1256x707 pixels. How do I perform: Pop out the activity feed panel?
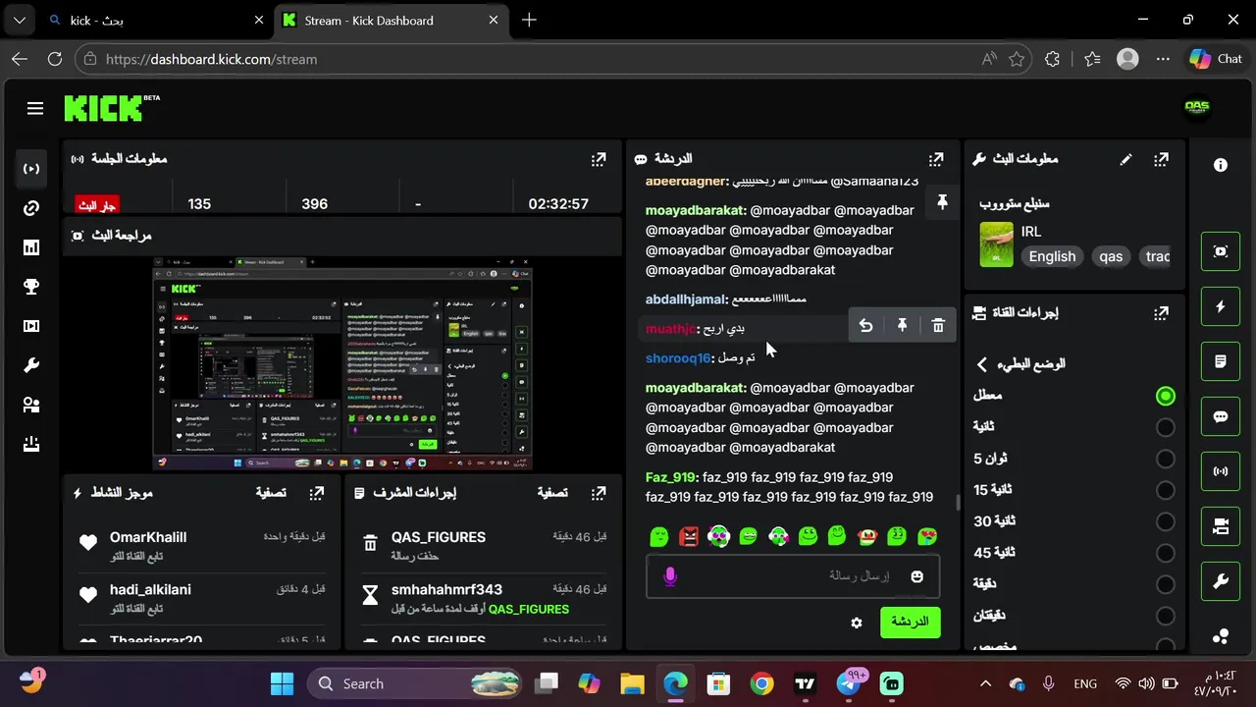tap(317, 493)
